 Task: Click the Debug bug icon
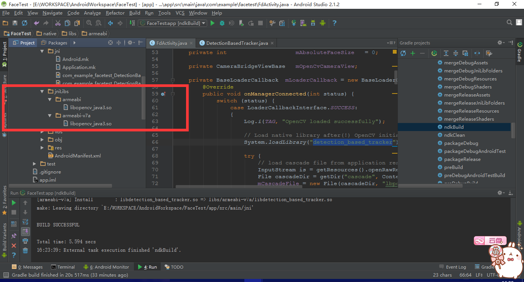coord(222,23)
